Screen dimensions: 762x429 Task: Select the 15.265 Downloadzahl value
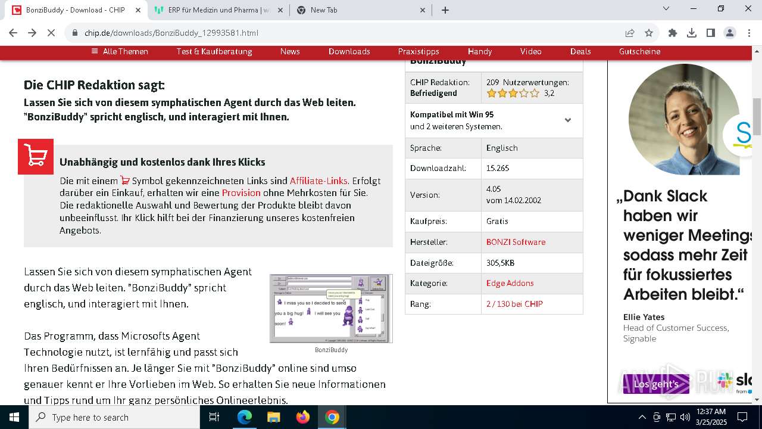(498, 168)
